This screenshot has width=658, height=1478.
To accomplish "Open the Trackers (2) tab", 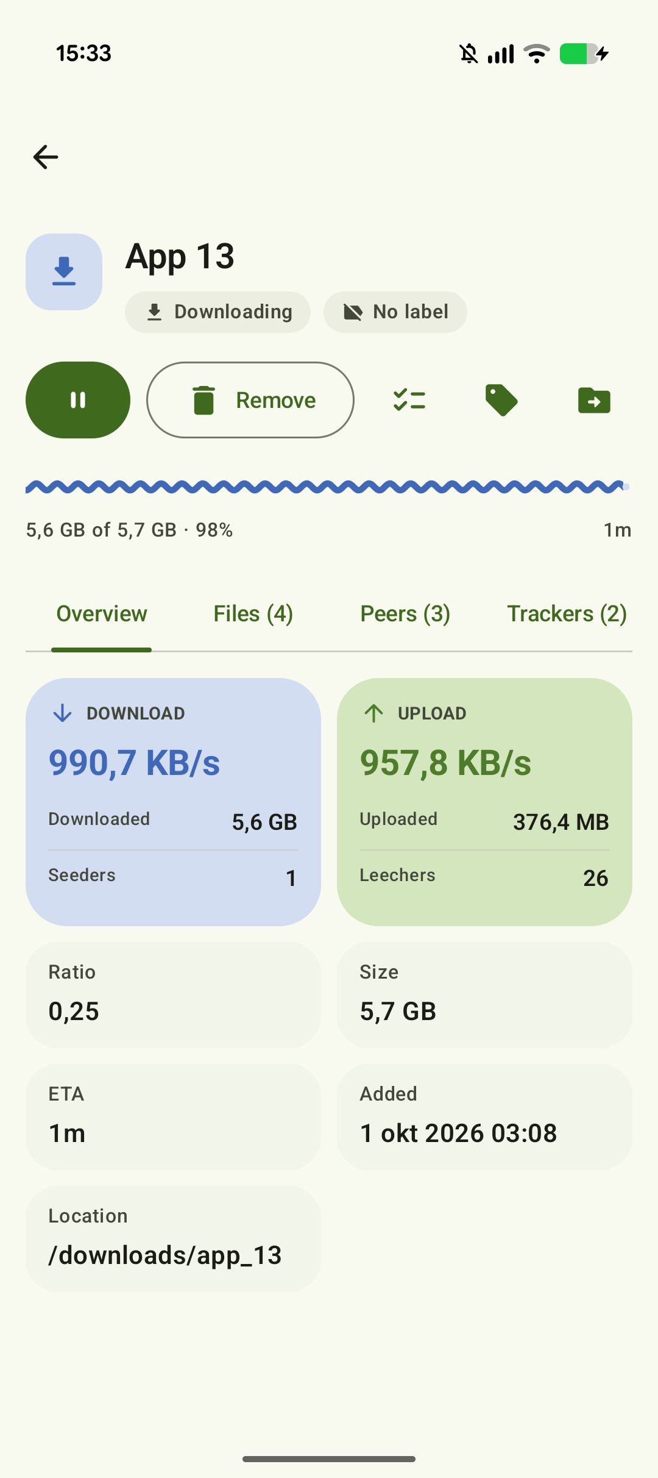I will point(567,614).
